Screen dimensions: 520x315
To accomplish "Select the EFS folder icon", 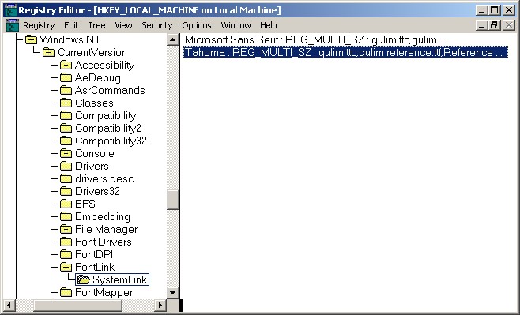I will [66, 204].
